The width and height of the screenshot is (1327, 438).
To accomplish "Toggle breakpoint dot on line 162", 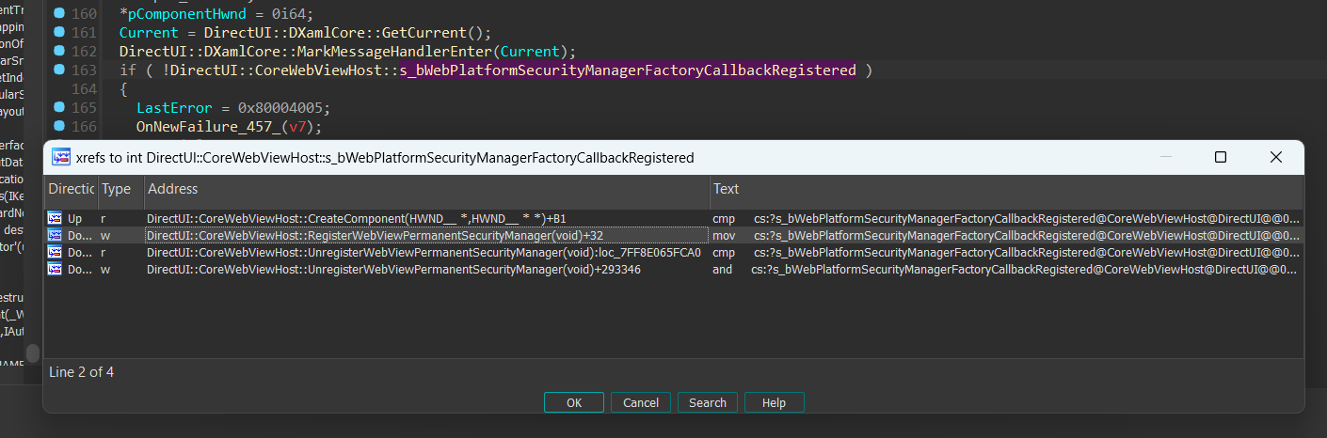I will pyautogui.click(x=59, y=51).
